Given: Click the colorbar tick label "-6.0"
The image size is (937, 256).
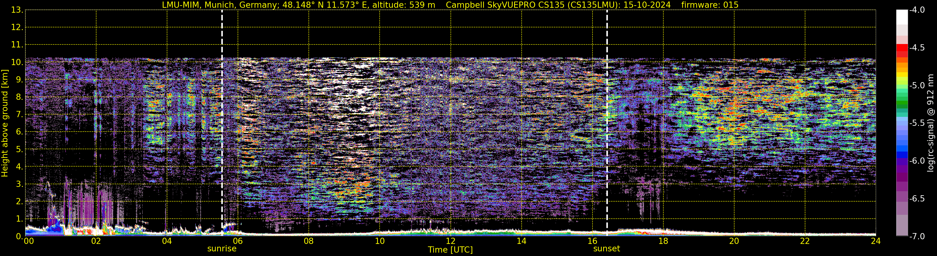Looking at the screenshot, I should (916, 161).
